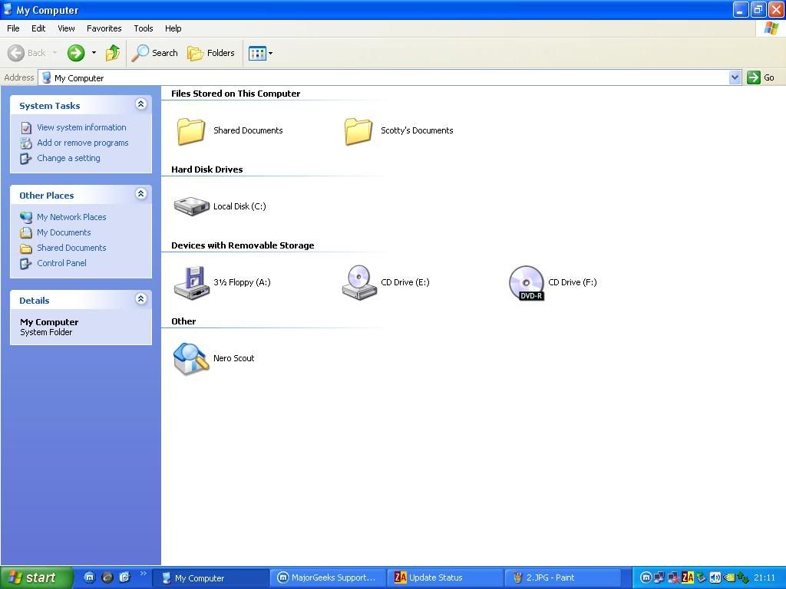Open the Views dropdown in toolbar
786x589 pixels.
260,53
